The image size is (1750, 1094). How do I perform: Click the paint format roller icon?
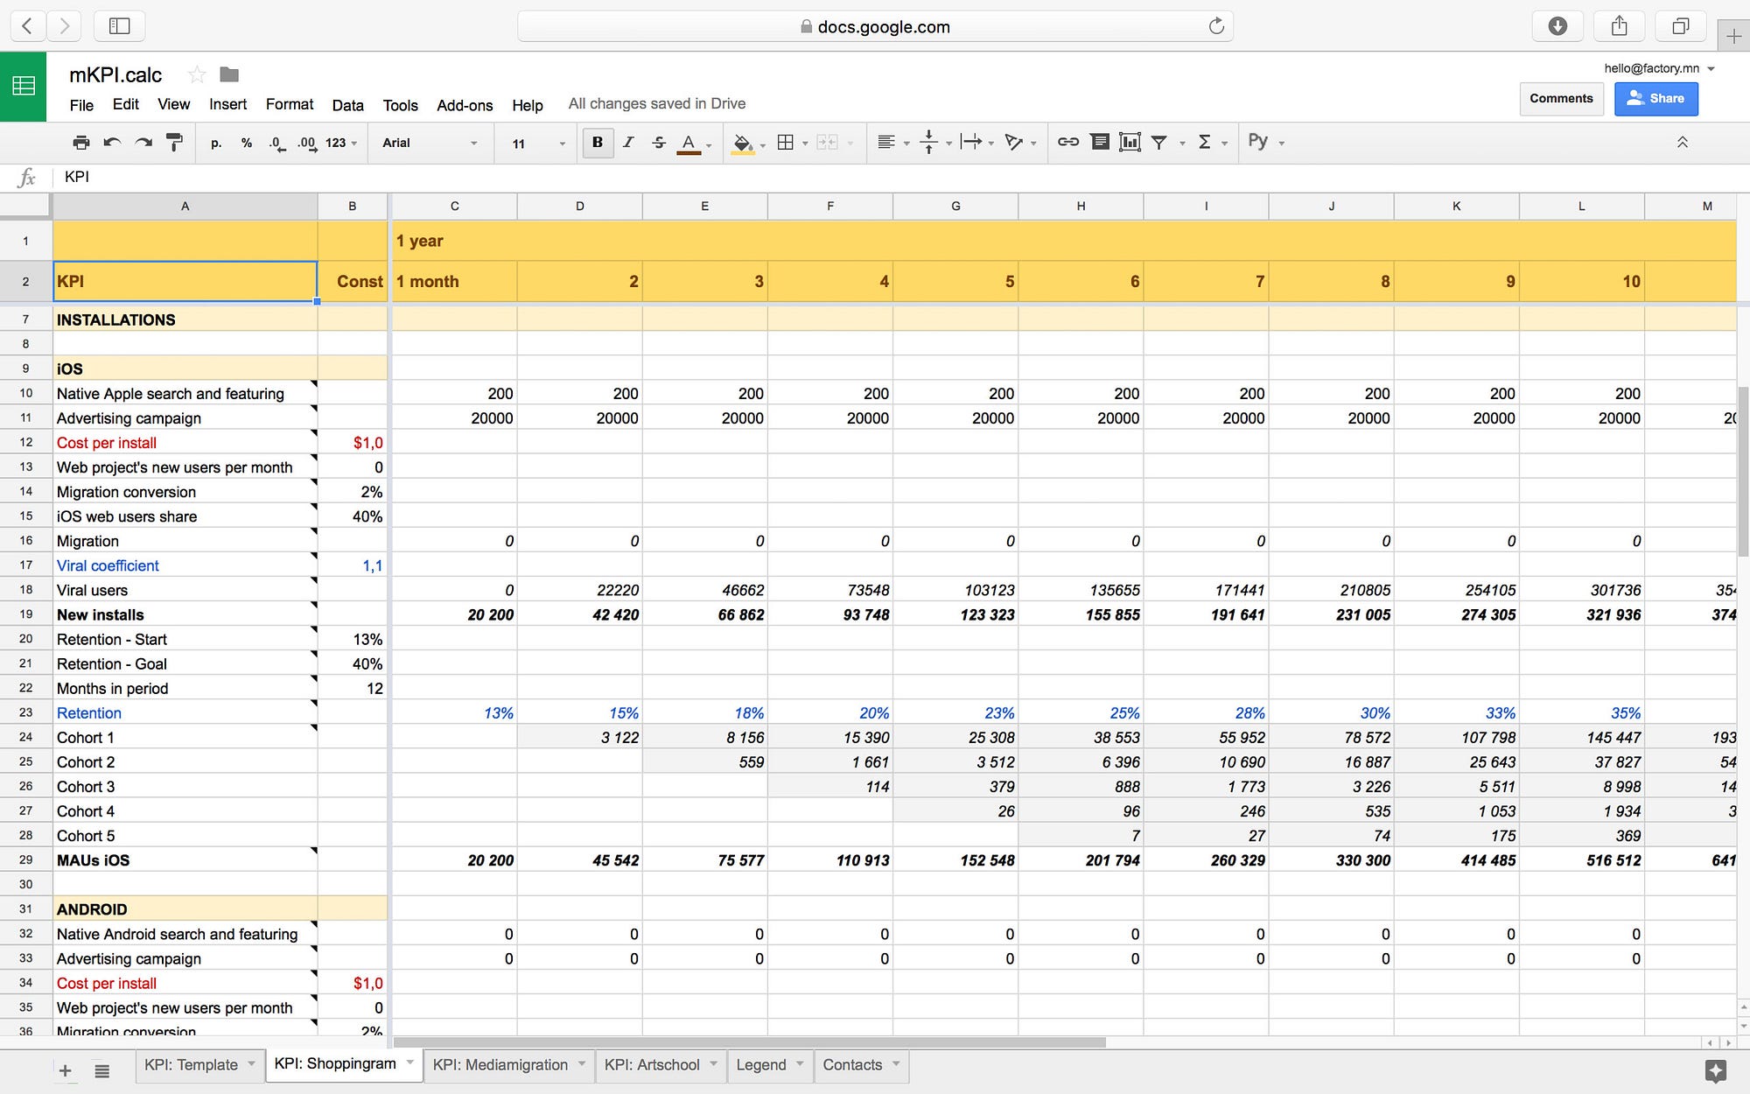[x=174, y=143]
